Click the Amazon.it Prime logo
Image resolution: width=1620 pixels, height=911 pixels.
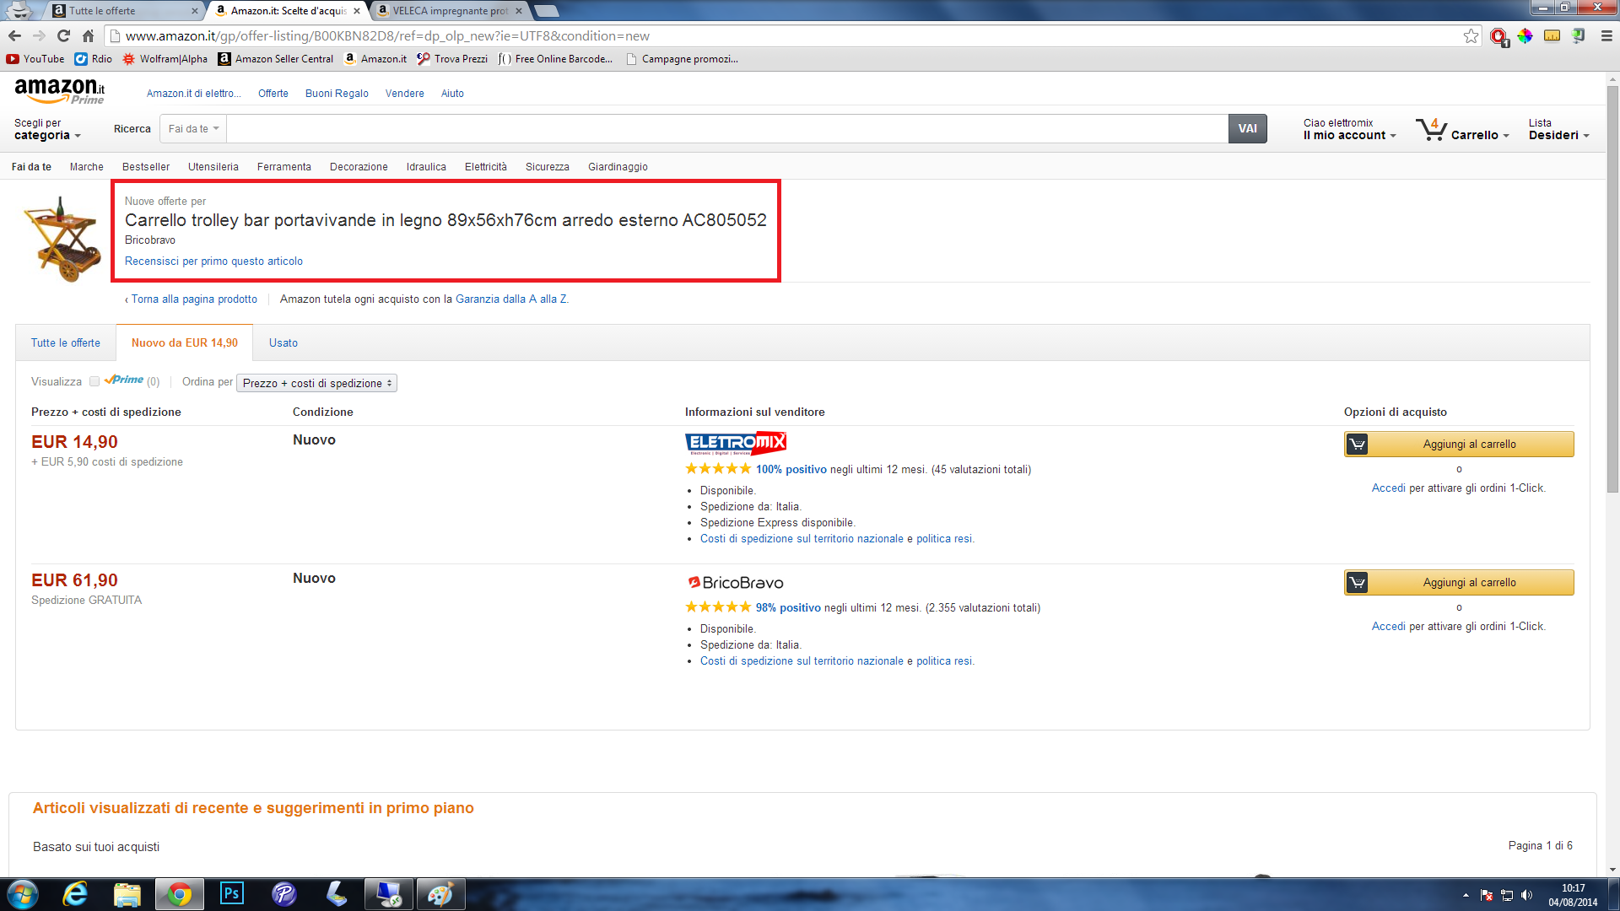[x=59, y=90]
